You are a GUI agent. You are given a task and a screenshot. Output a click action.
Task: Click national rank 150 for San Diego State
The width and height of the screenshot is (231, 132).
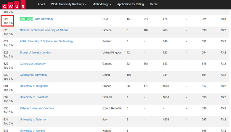[x=129, y=19]
